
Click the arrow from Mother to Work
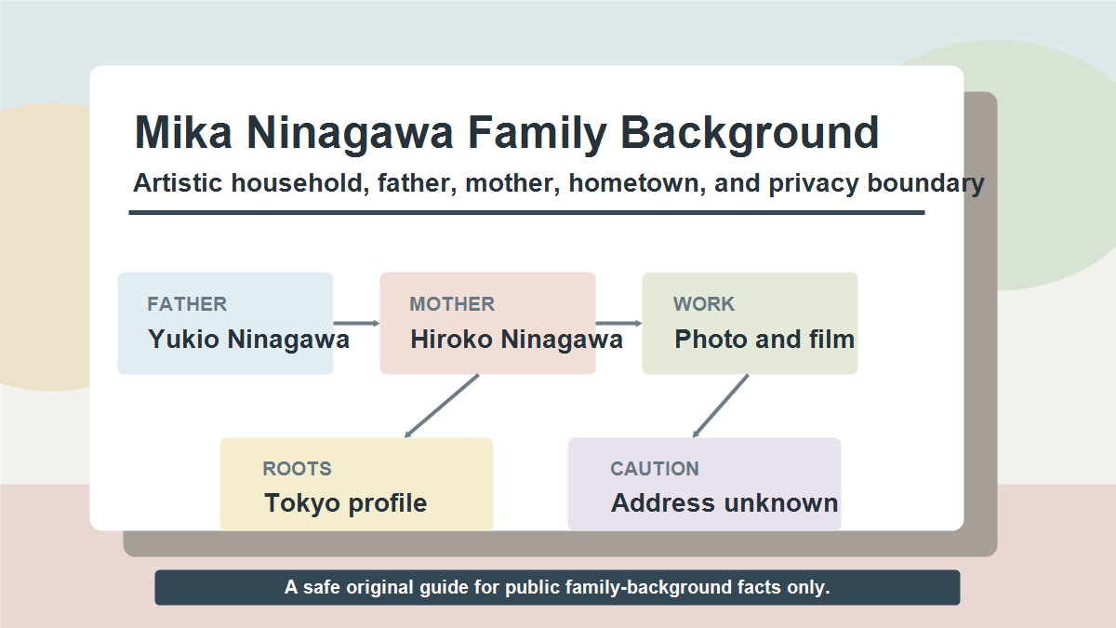[x=618, y=323]
